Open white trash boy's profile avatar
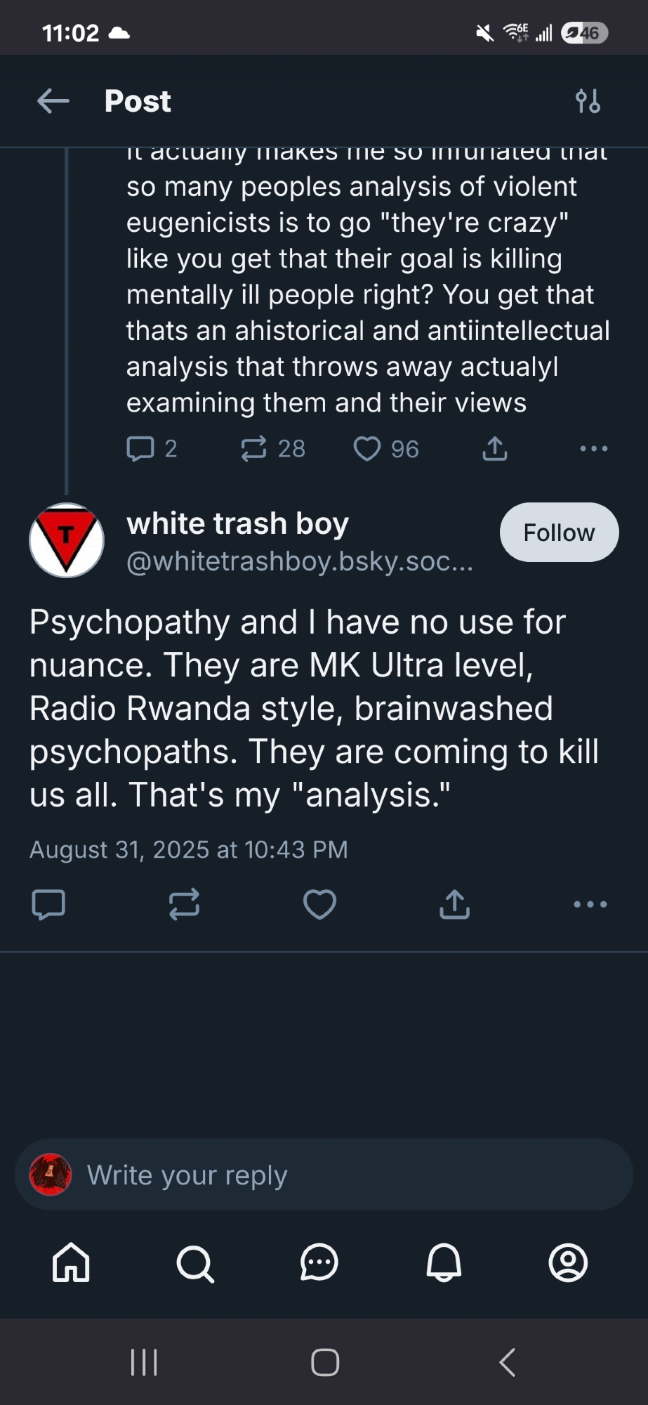 [x=67, y=540]
